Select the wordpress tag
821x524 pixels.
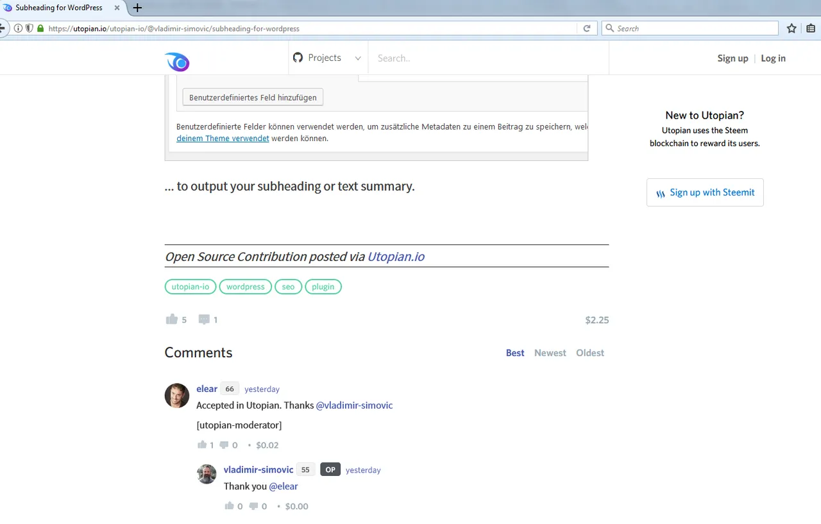pyautogui.click(x=245, y=287)
